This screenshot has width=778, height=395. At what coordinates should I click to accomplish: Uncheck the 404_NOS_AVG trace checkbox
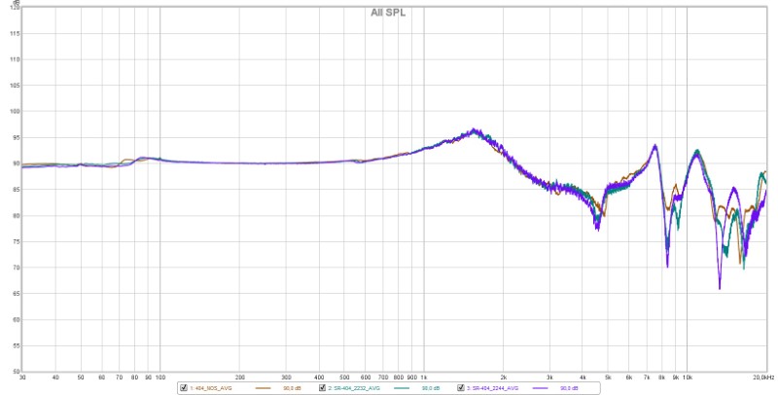pos(184,387)
